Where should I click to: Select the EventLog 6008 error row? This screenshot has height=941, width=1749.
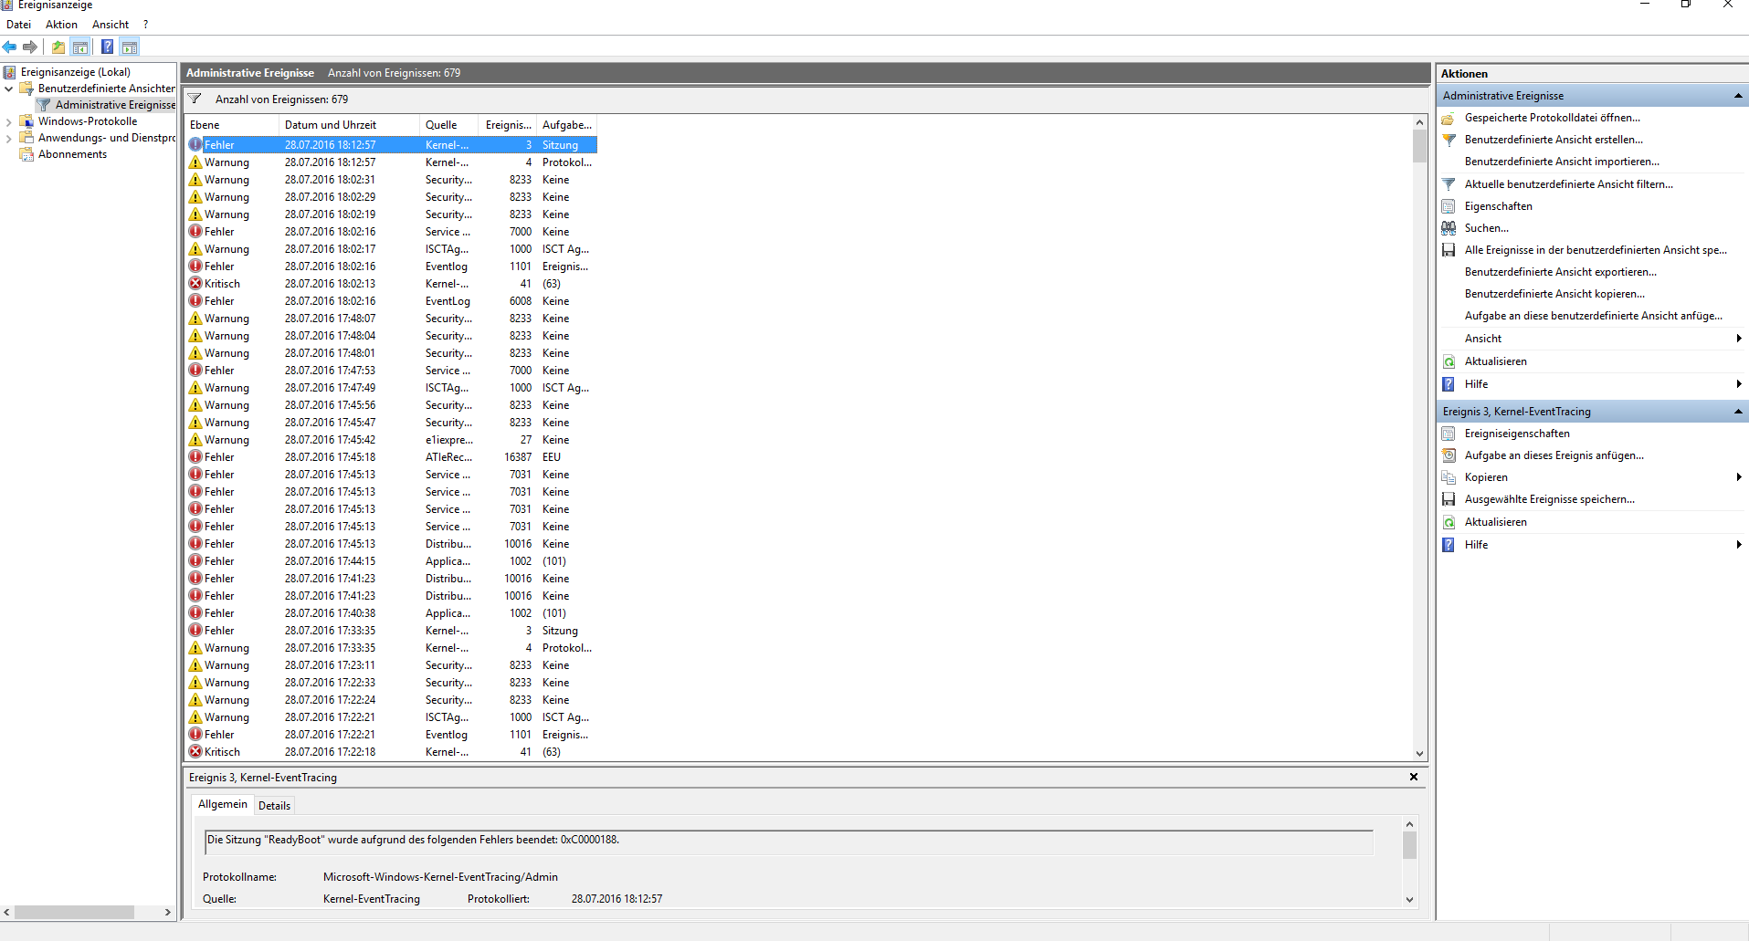coord(392,301)
